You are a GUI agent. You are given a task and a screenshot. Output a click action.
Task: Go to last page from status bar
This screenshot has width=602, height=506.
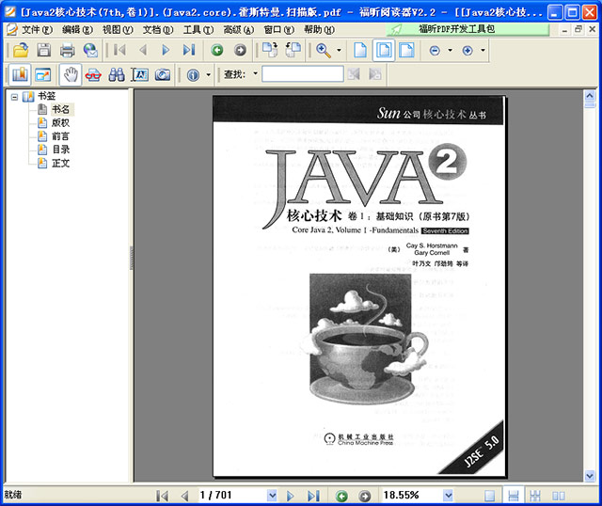coord(313,496)
